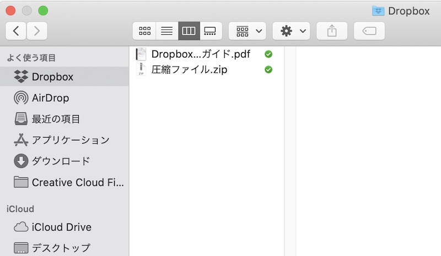Click sync checkmark next to the zip file
The width and height of the screenshot is (441, 256).
268,69
